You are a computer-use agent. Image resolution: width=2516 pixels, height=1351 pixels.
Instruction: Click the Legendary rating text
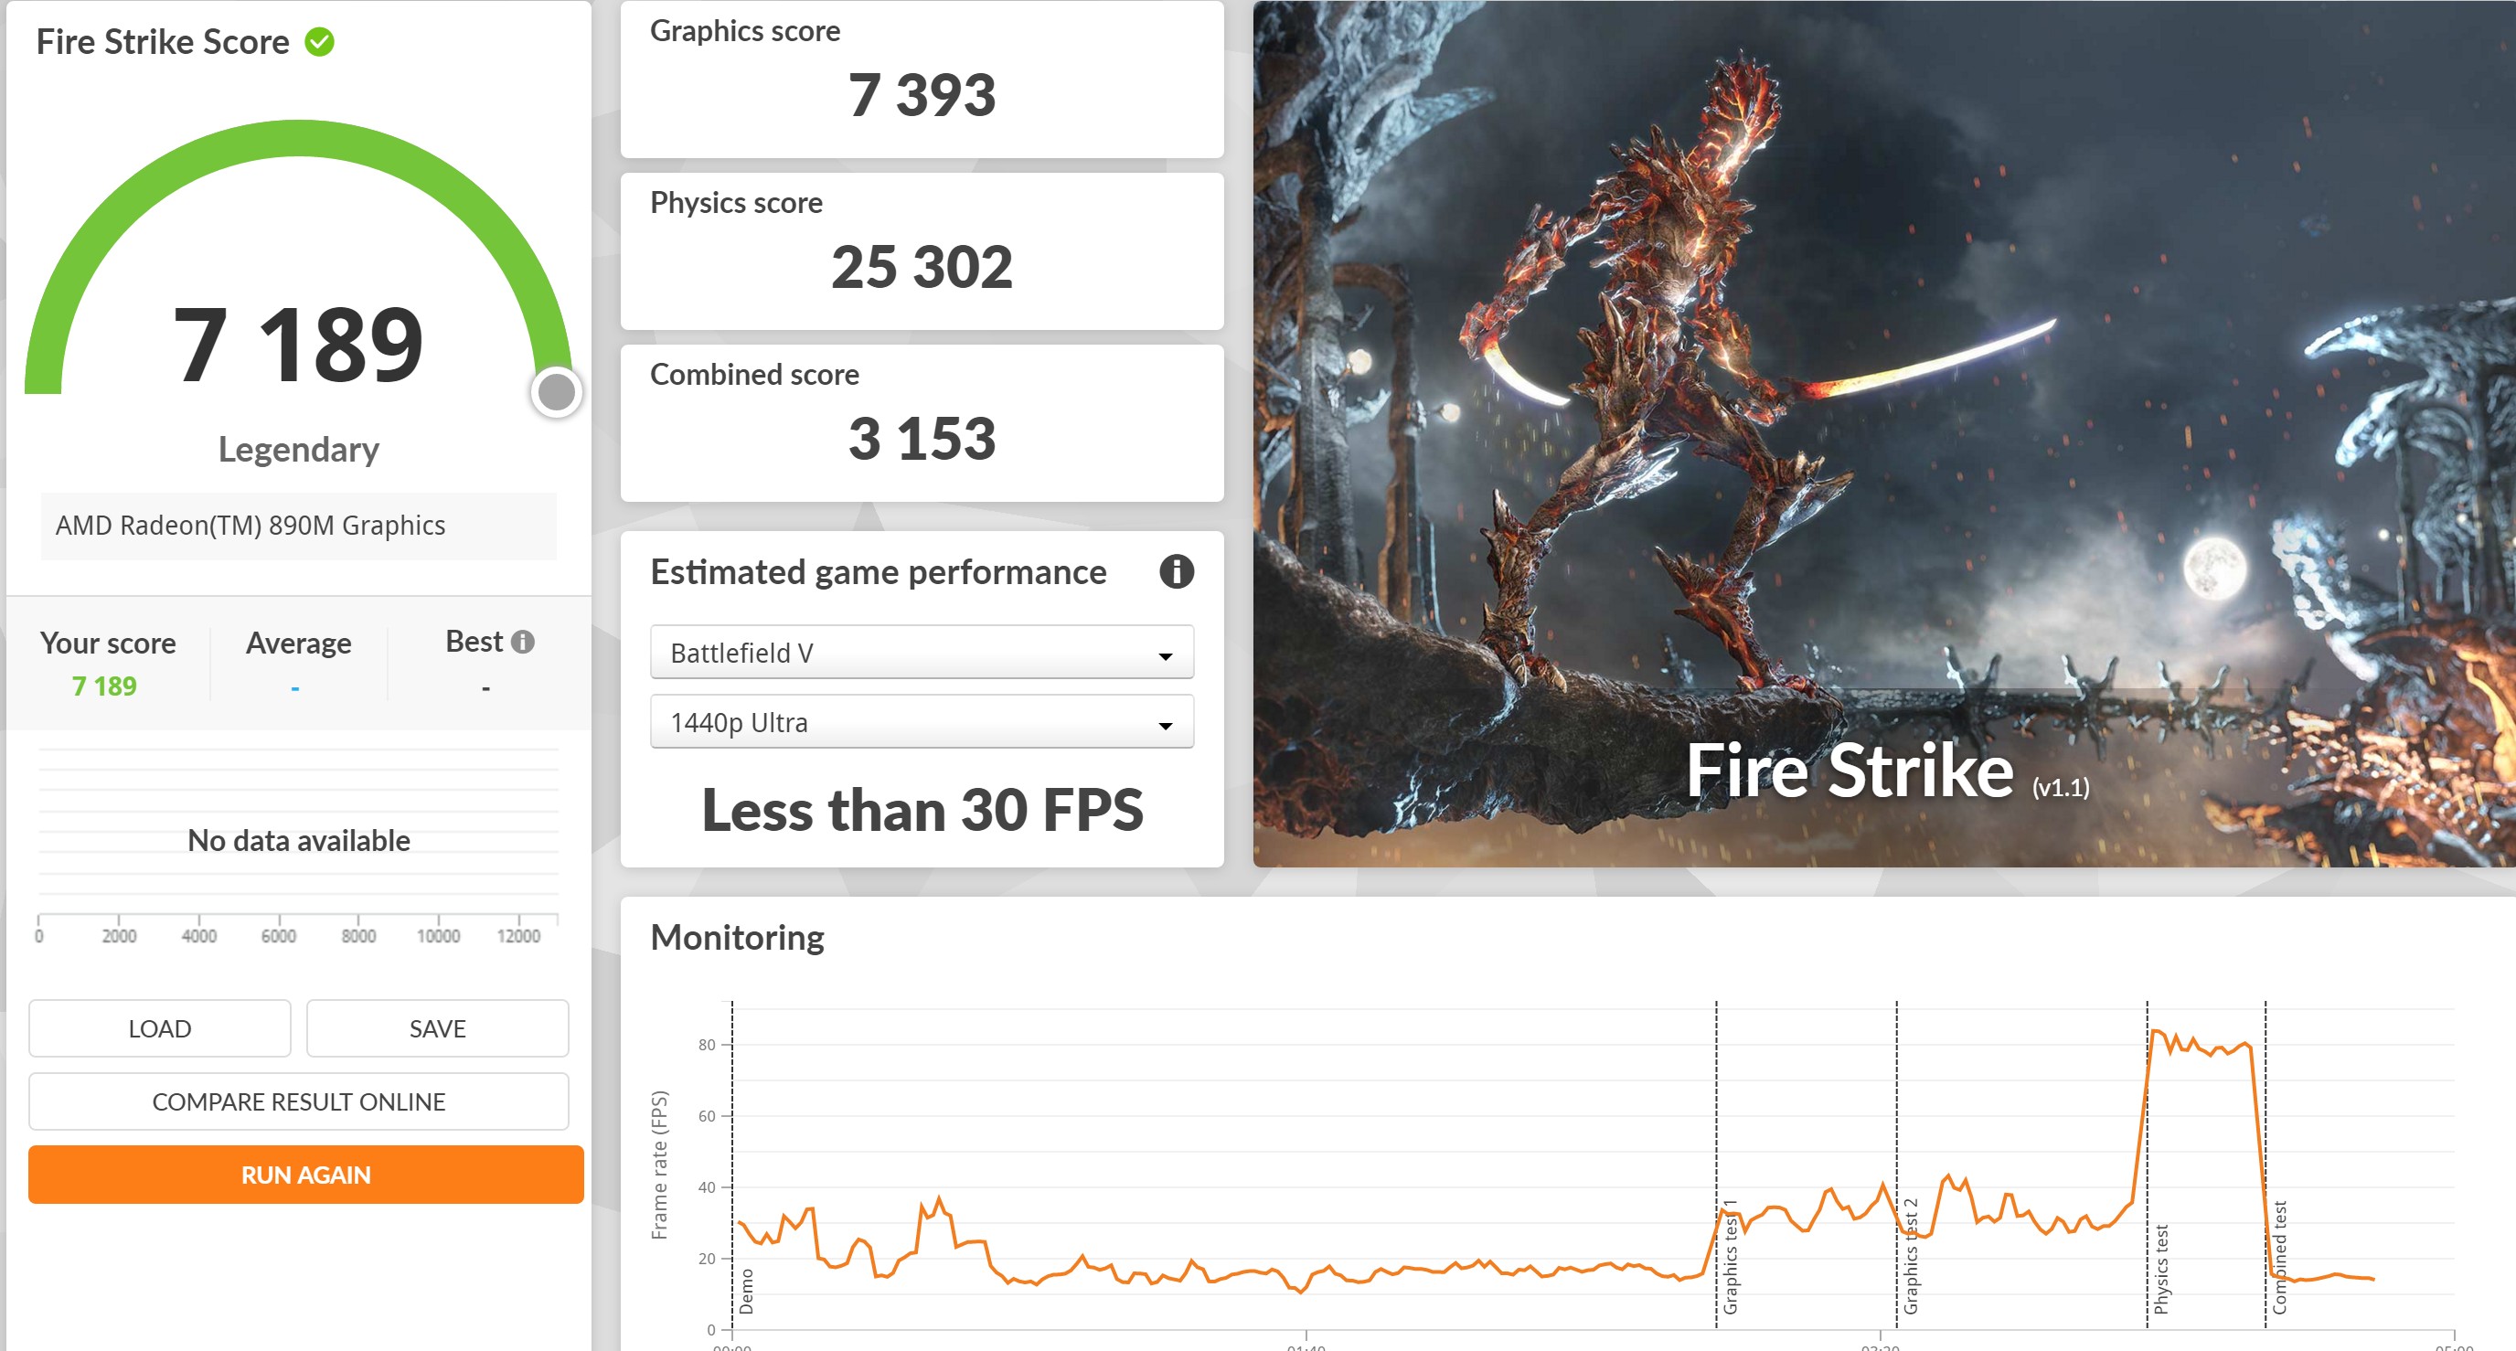pos(298,450)
